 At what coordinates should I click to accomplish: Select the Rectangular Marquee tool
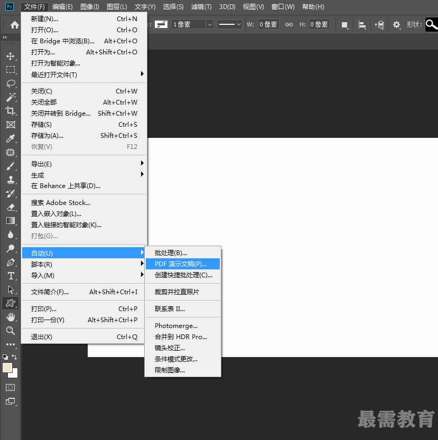point(11,70)
